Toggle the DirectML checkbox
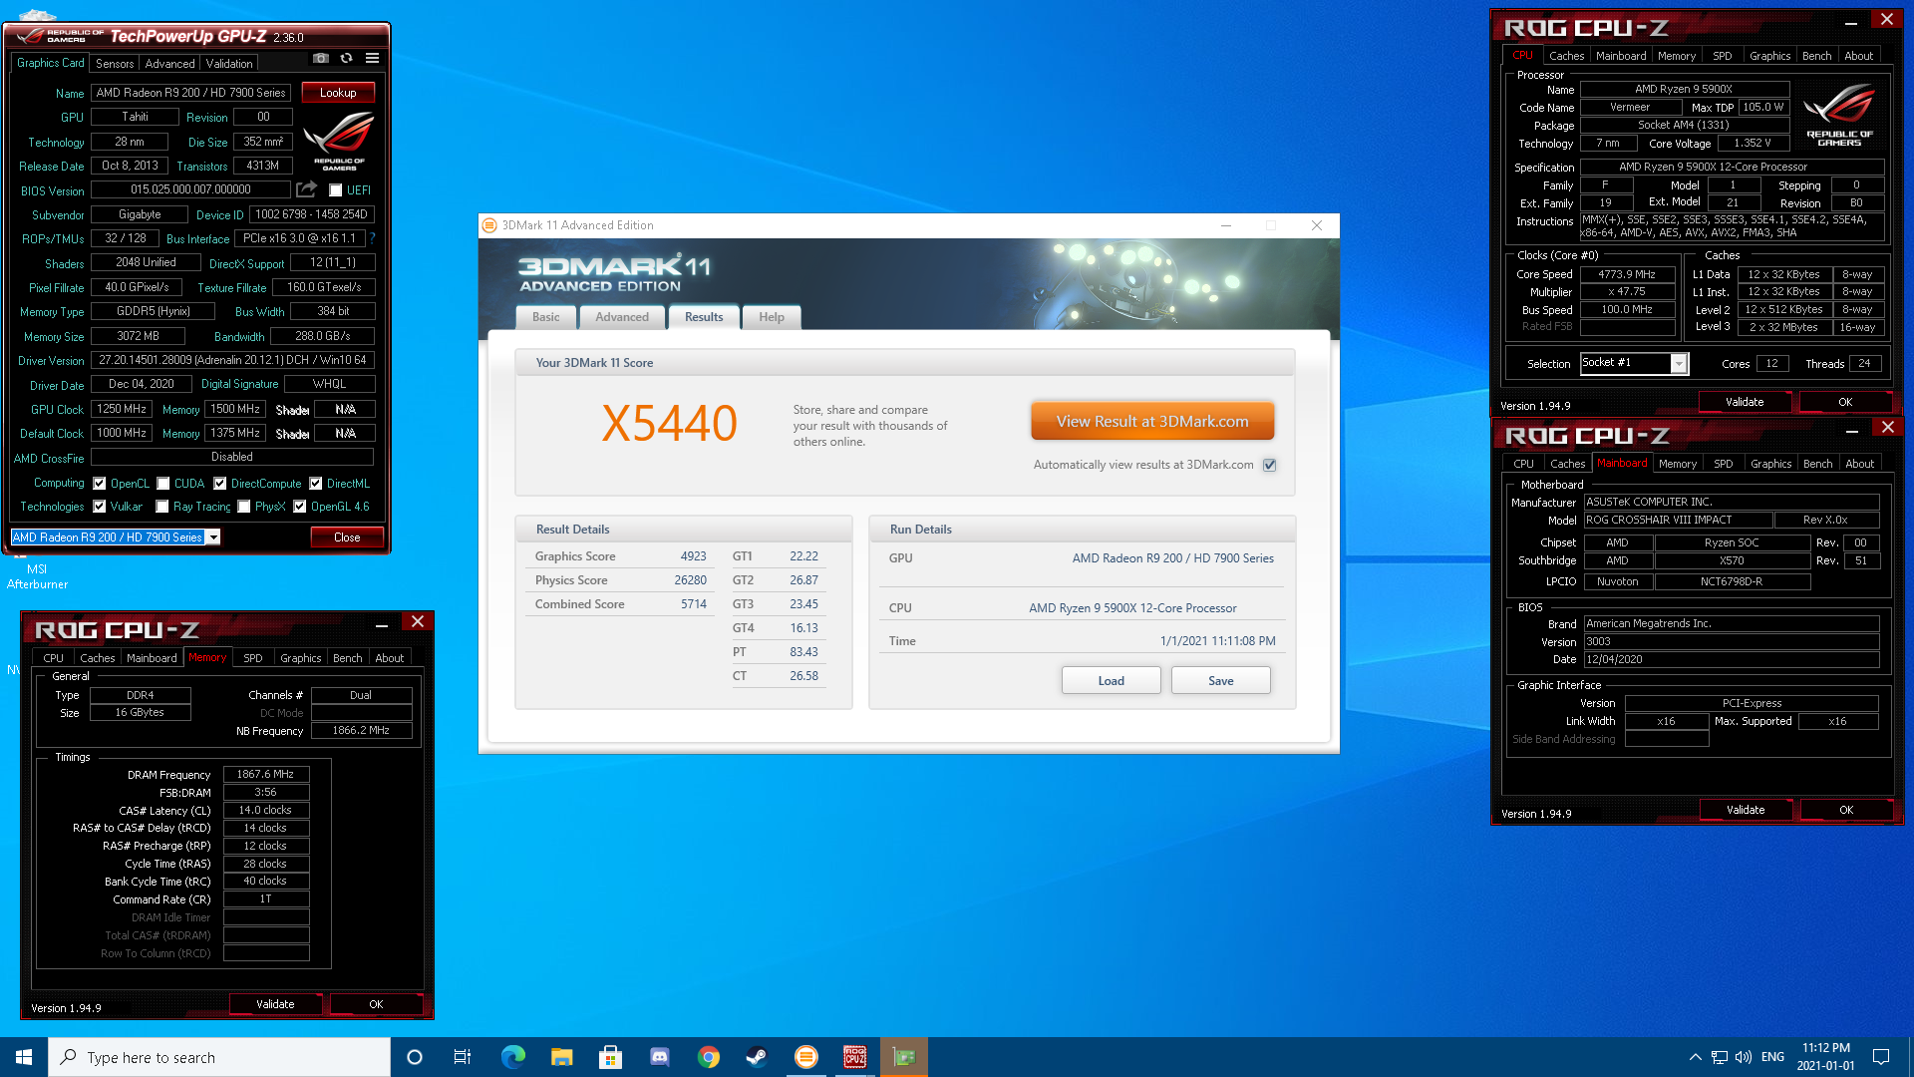 tap(316, 484)
